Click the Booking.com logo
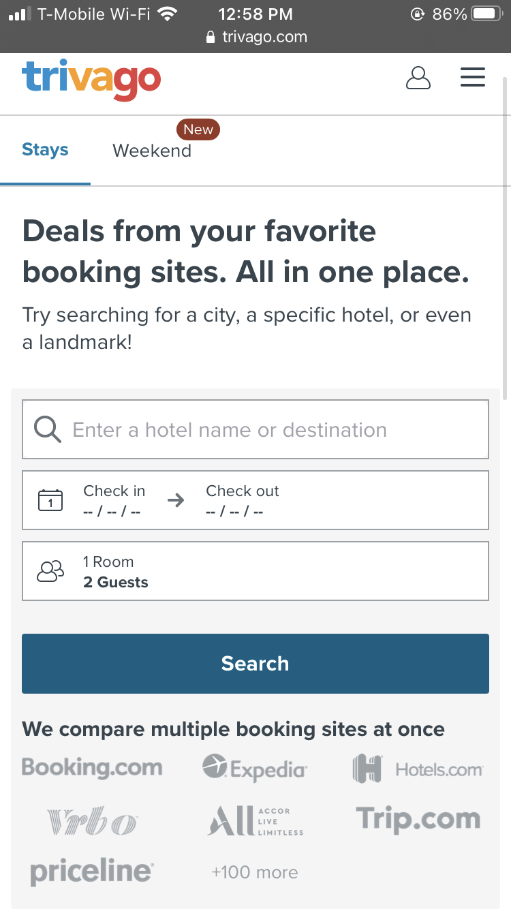 click(92, 767)
